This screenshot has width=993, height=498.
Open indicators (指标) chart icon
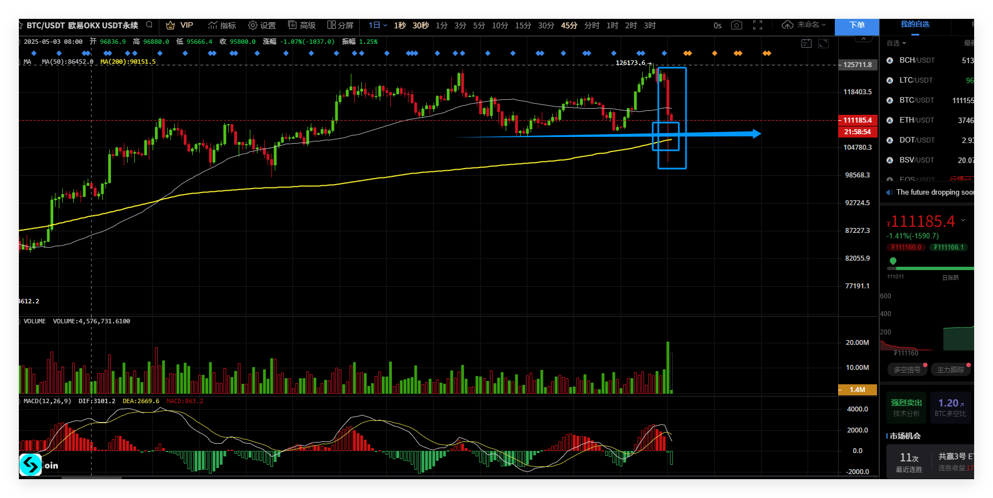click(x=213, y=26)
